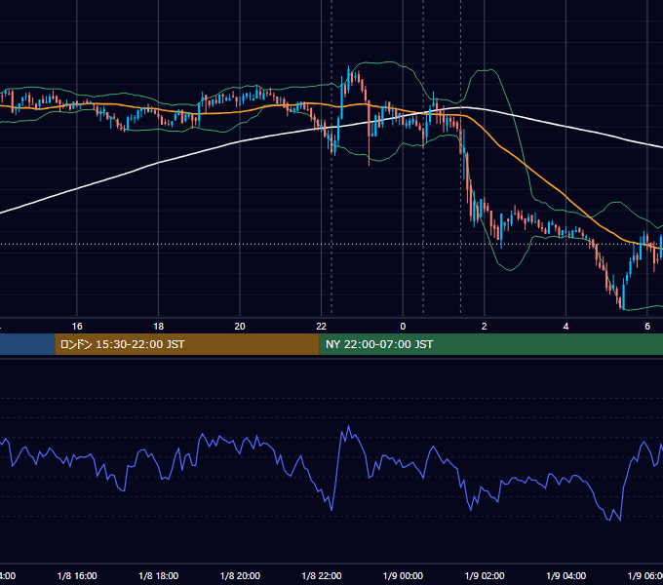Click the 1/8 20:00 date label

(x=240, y=575)
